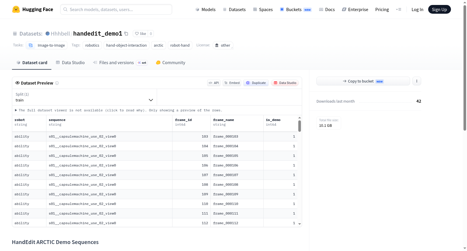Like the handedit_demo1 dataset
The height and width of the screenshot is (251, 467).
pos(140,34)
